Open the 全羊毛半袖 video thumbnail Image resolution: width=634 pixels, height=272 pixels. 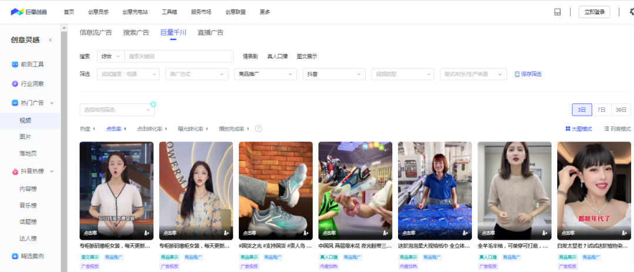tap(514, 191)
